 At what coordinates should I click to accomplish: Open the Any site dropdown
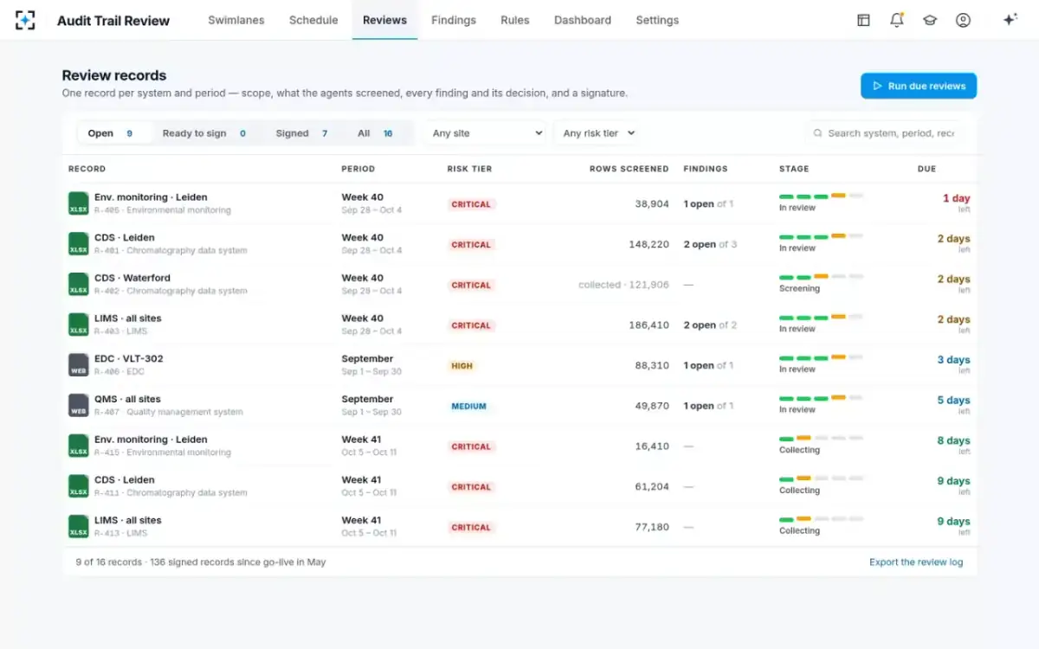tap(485, 133)
